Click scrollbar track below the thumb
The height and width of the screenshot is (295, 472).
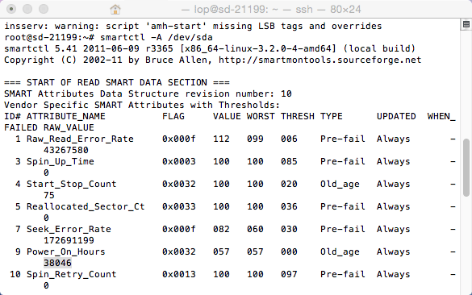(466, 243)
